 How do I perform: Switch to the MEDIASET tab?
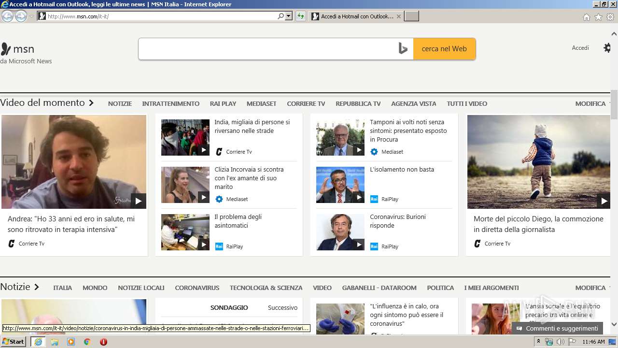coord(262,103)
